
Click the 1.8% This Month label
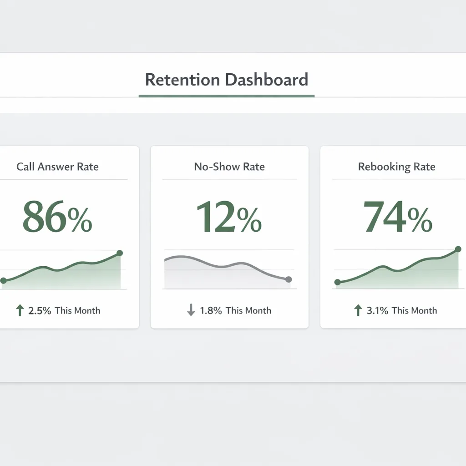[235, 311]
